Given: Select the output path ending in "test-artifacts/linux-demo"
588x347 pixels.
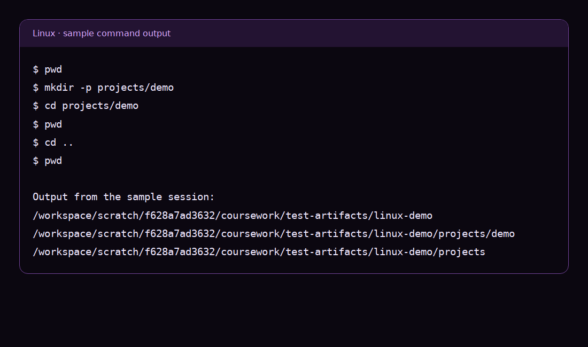Looking at the screenshot, I should (233, 216).
